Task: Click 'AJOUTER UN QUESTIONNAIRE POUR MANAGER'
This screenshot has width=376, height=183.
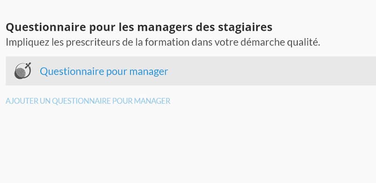Action: pyautogui.click(x=88, y=101)
